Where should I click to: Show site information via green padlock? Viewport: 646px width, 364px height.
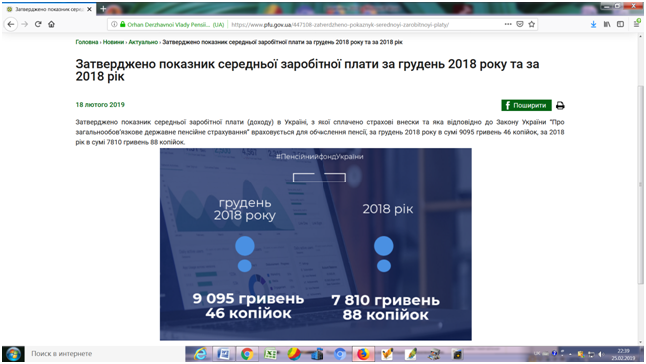point(123,24)
